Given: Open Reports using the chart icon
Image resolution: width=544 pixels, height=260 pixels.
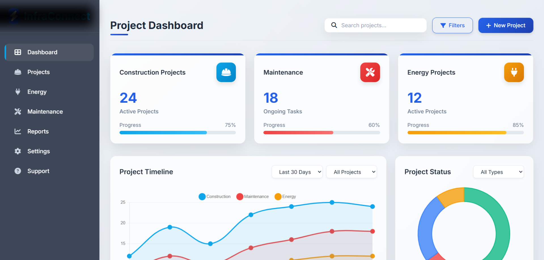Looking at the screenshot, I should pyautogui.click(x=18, y=131).
